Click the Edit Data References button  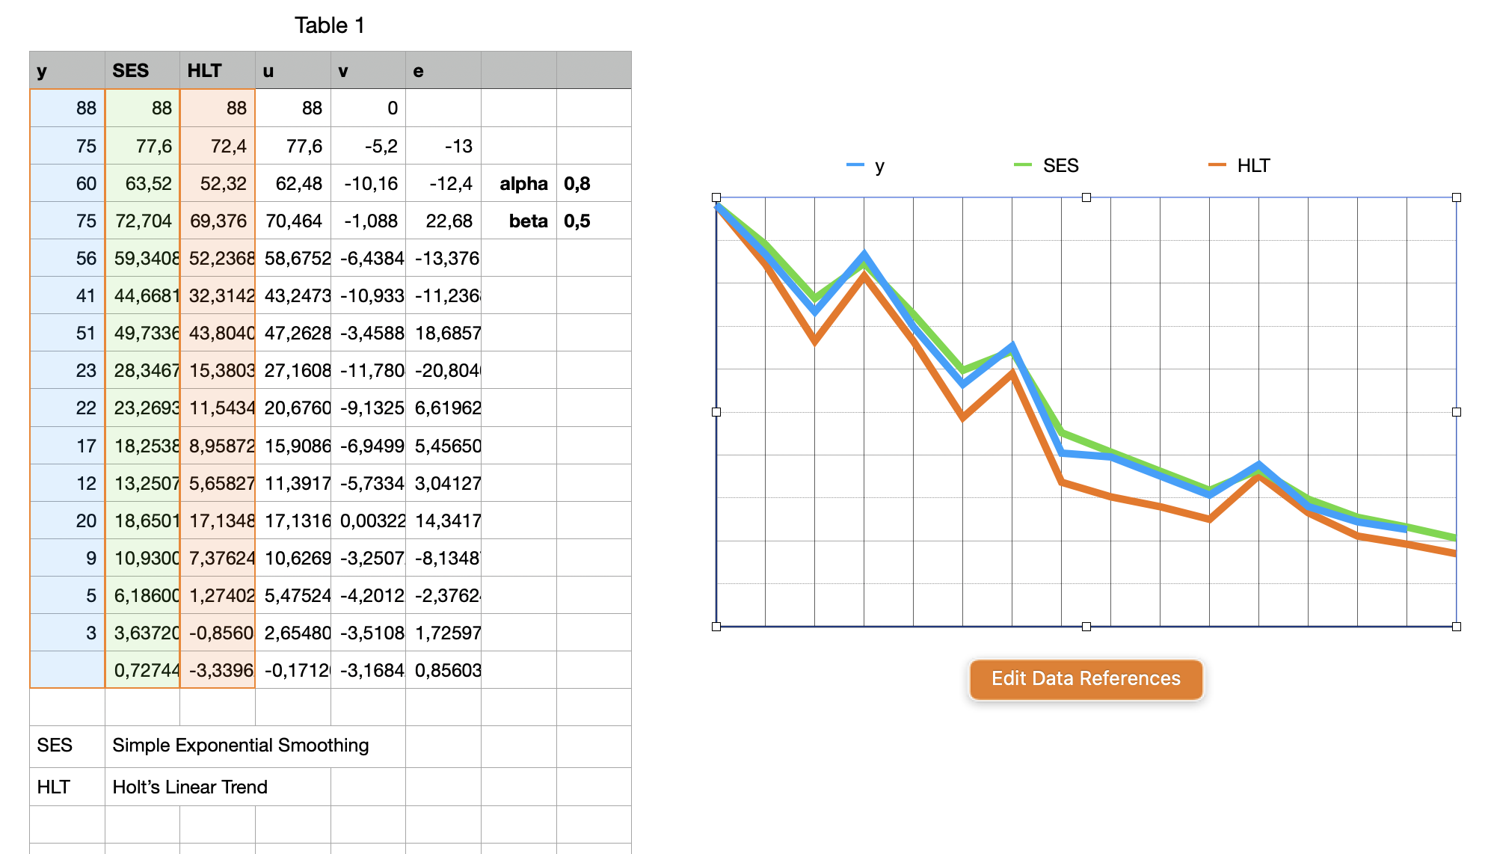[x=1085, y=679]
